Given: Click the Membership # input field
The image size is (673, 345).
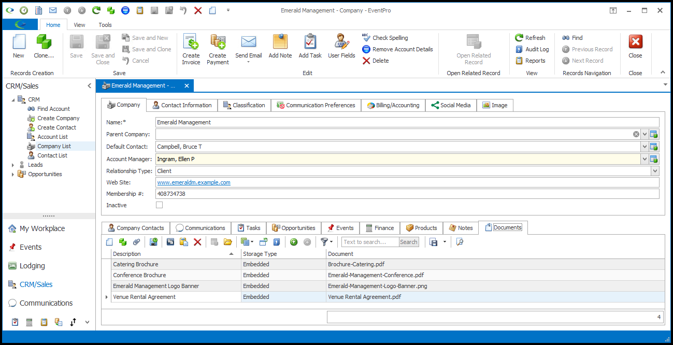Looking at the screenshot, I should [x=407, y=194].
